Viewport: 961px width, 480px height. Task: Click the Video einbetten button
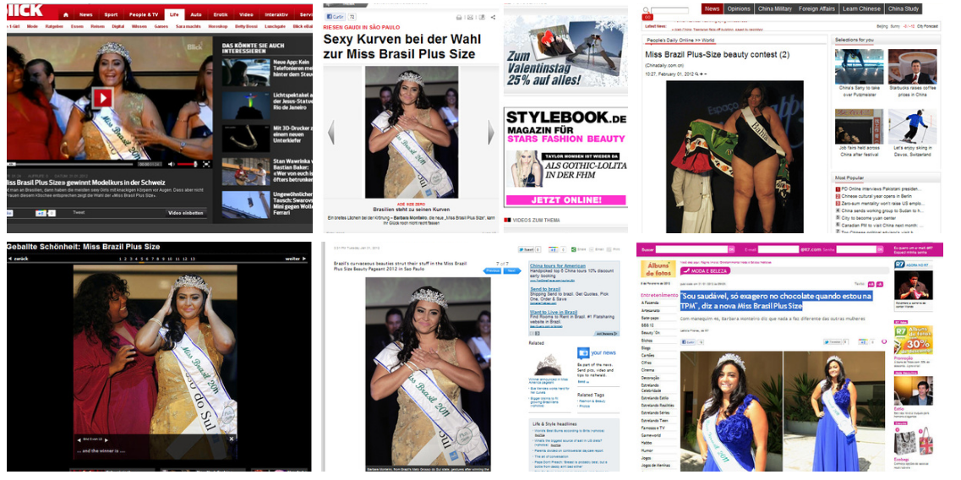(185, 213)
